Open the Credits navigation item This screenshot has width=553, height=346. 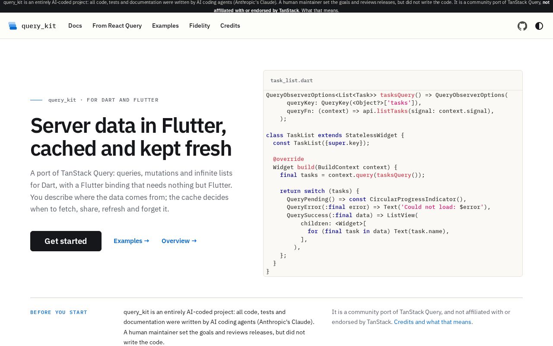tap(230, 26)
